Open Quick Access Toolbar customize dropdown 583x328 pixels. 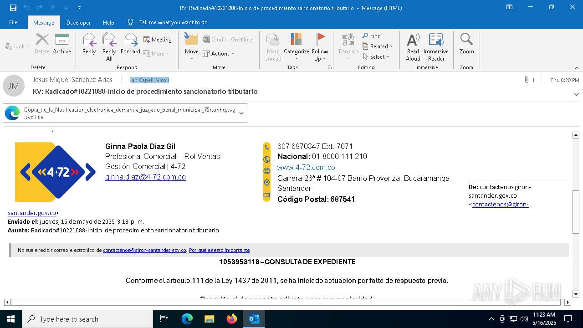click(x=80, y=8)
